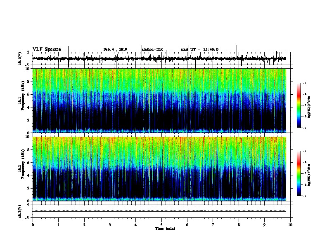Click the "4" kHz tick on ch.1 frequency axis

point(28,107)
